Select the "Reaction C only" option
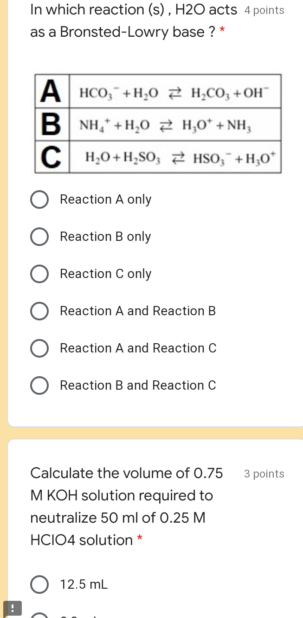Screen dimensions: 303x618 click(39, 274)
